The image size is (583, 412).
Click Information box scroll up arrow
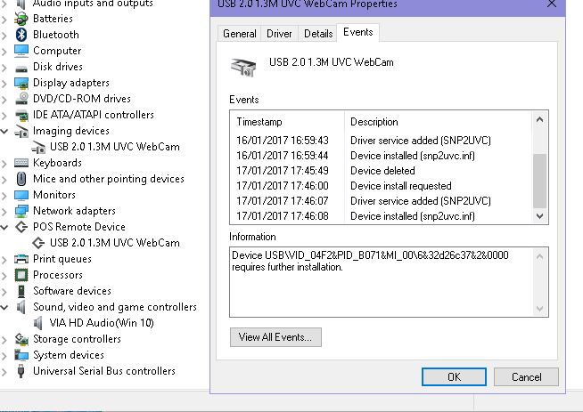coord(539,256)
